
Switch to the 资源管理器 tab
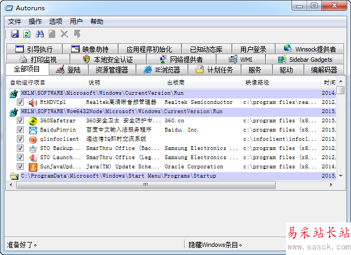(x=112, y=70)
